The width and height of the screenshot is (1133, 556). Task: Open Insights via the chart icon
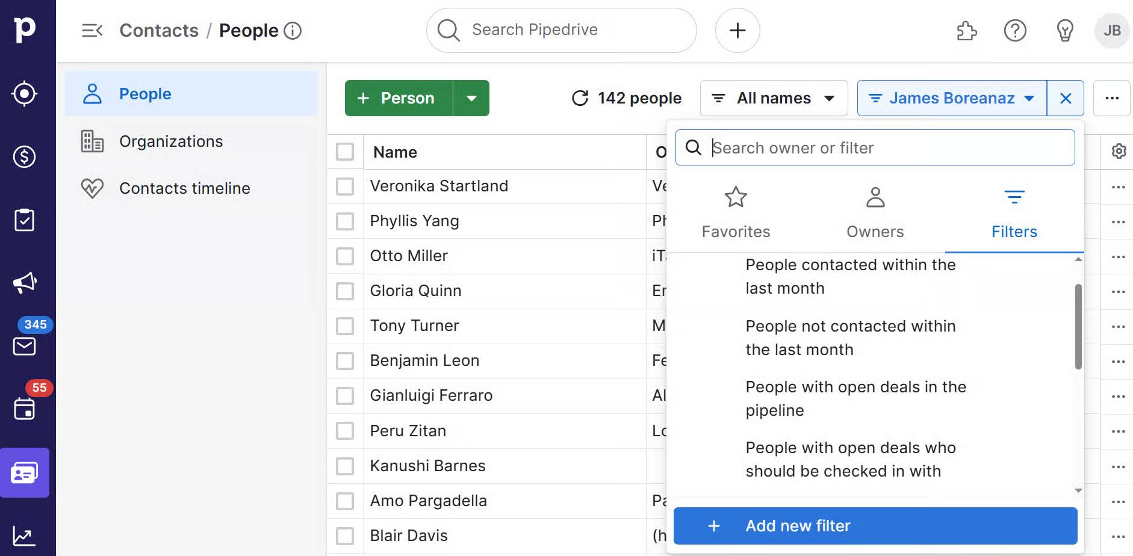click(x=25, y=534)
